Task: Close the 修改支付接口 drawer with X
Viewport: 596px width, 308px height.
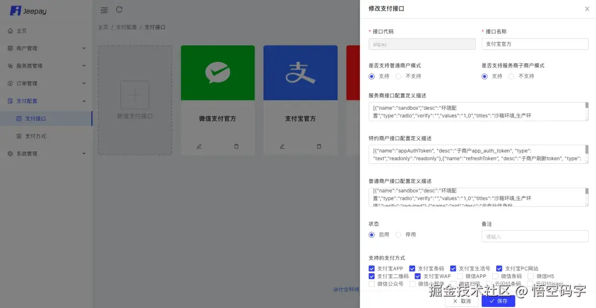Action: (x=587, y=9)
